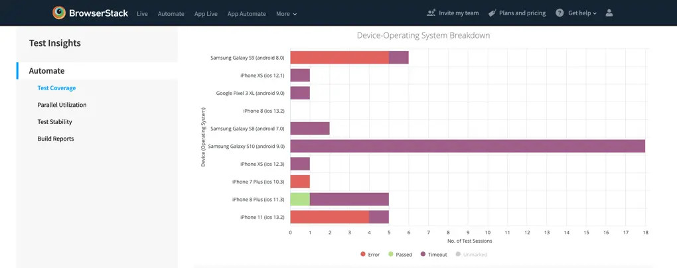Viewport: 677px width, 268px height.
Task: Click iPhone XS (ios 12.3) timeout bar
Action: point(300,164)
